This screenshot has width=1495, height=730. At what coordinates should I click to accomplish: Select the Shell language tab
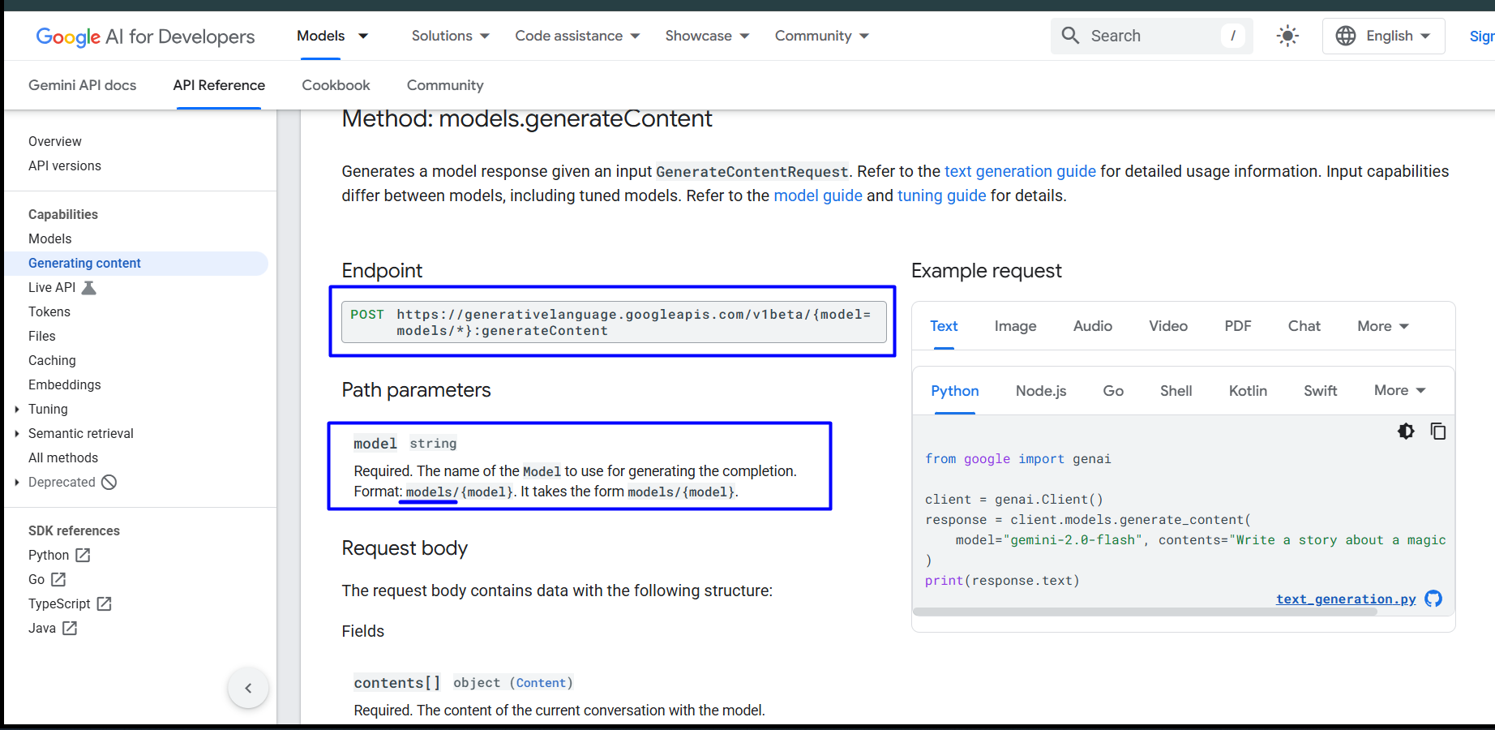click(x=1176, y=391)
